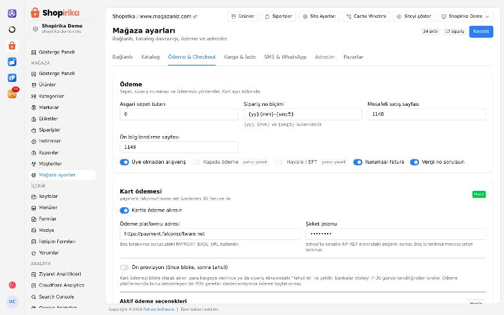Open the blue thumbs-up app icon in the rail
This screenshot has height=315, width=504.
click(12, 62)
